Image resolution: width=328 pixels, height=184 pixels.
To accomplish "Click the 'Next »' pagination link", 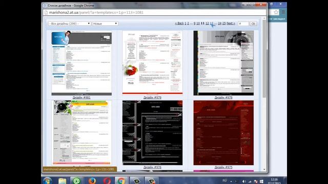I will pos(231,24).
